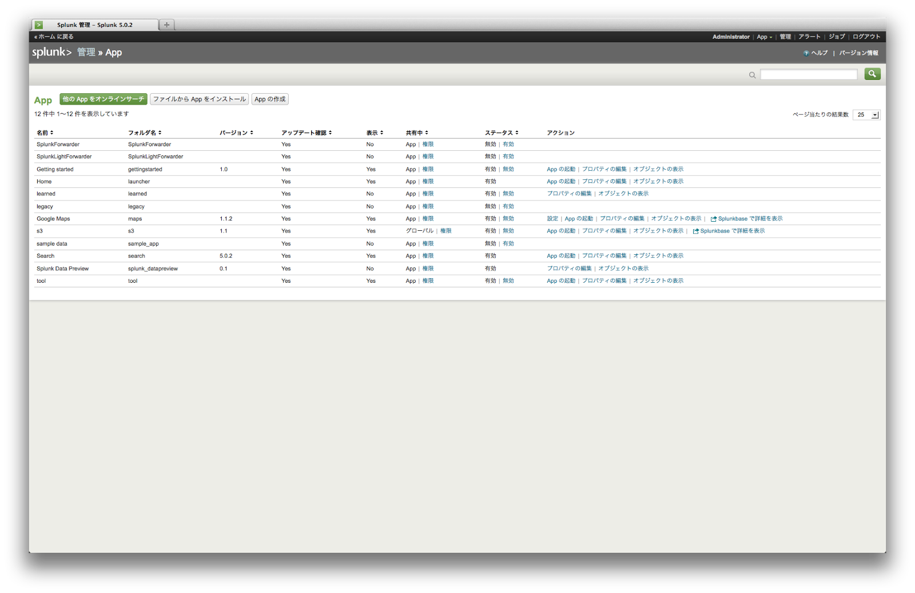The width and height of the screenshot is (915, 593).
Task: Click sort arrows beside 共有中 header
Action: pos(427,133)
